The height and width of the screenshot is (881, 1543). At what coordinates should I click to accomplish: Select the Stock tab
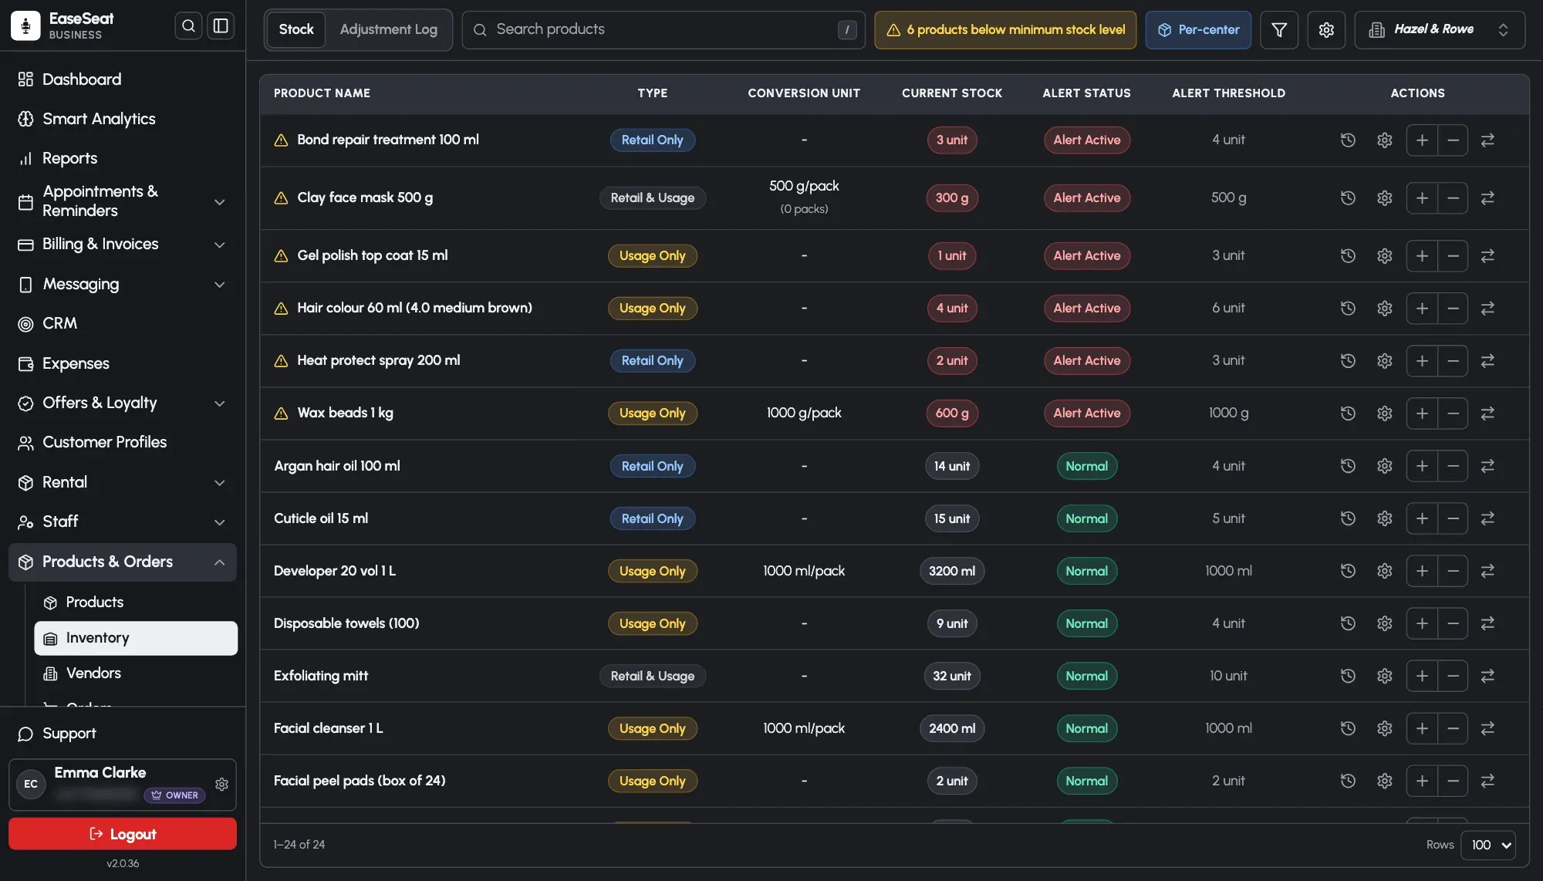(x=296, y=29)
